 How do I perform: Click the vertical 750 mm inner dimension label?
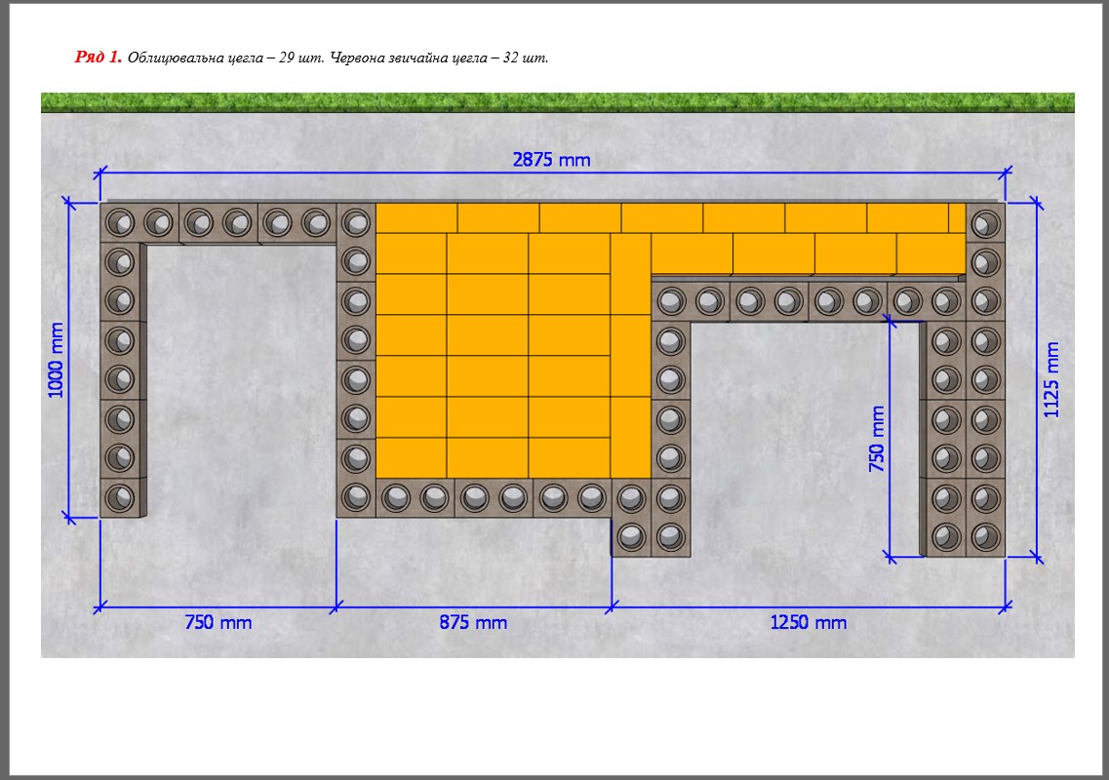(x=877, y=439)
